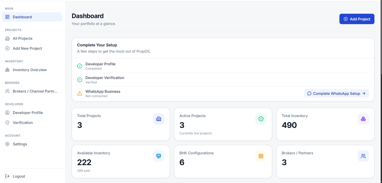Open the Verification page
The height and width of the screenshot is (183, 382).
pyautogui.click(x=32, y=123)
